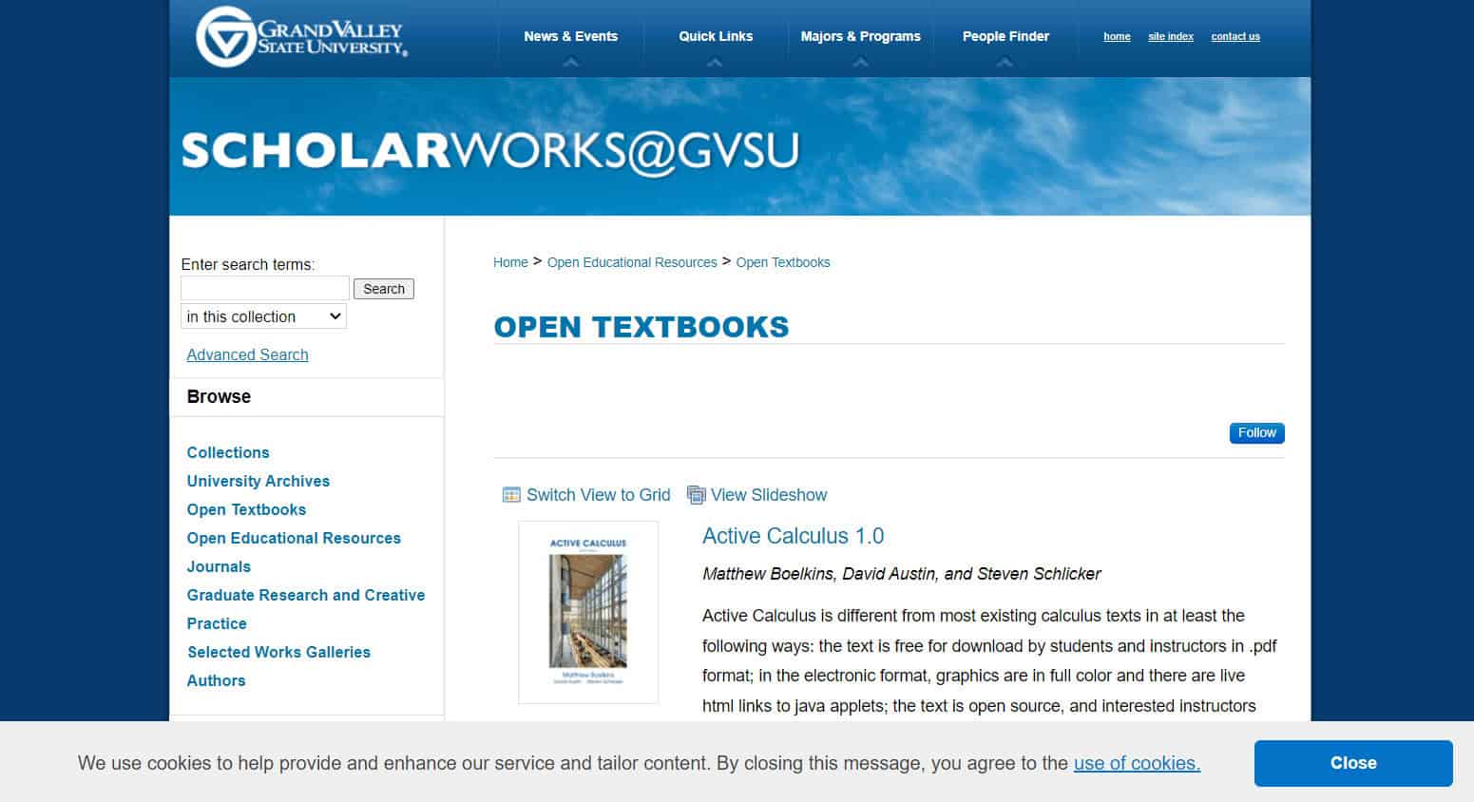This screenshot has height=802, width=1474.
Task: Open the Quick Links menu
Action: point(716,36)
